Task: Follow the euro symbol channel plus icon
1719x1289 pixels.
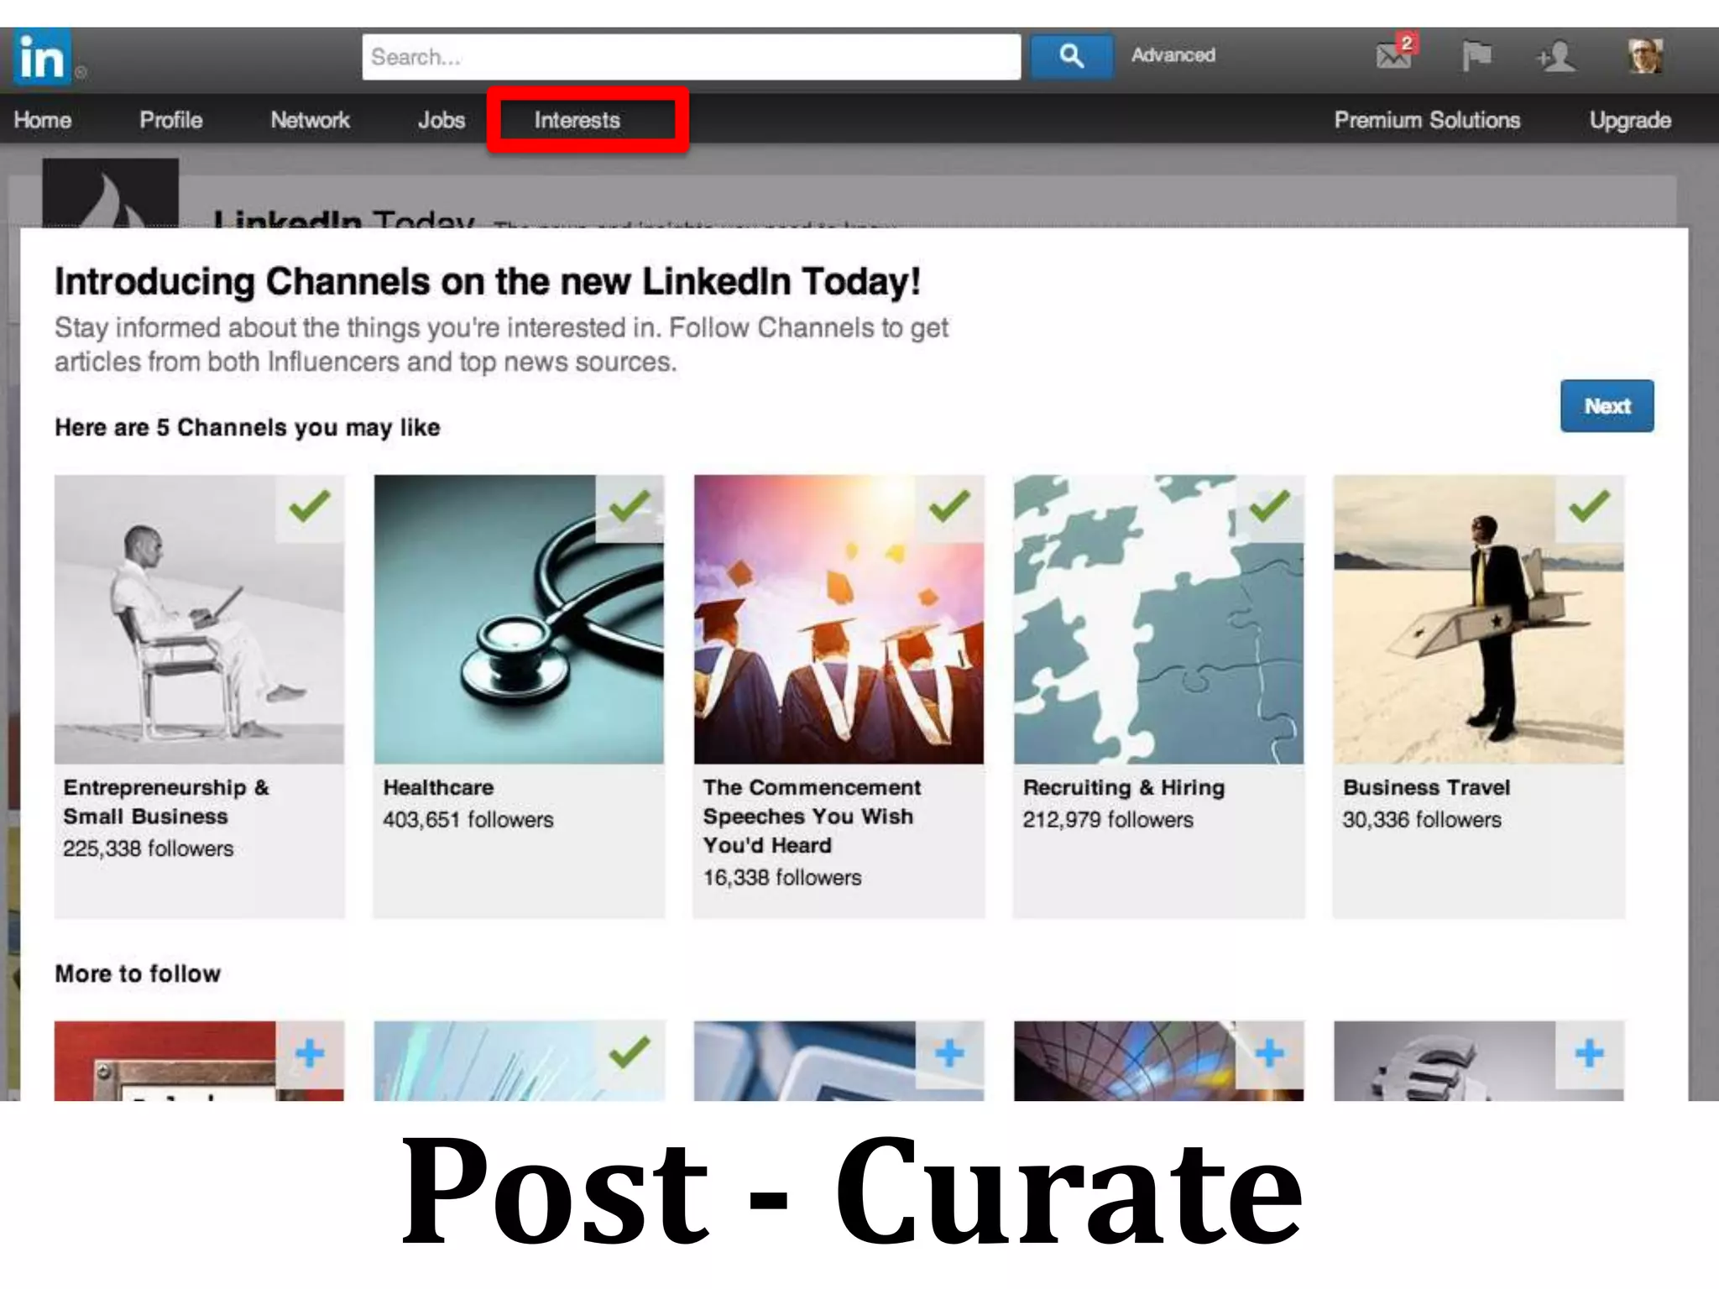Action: 1589,1053
